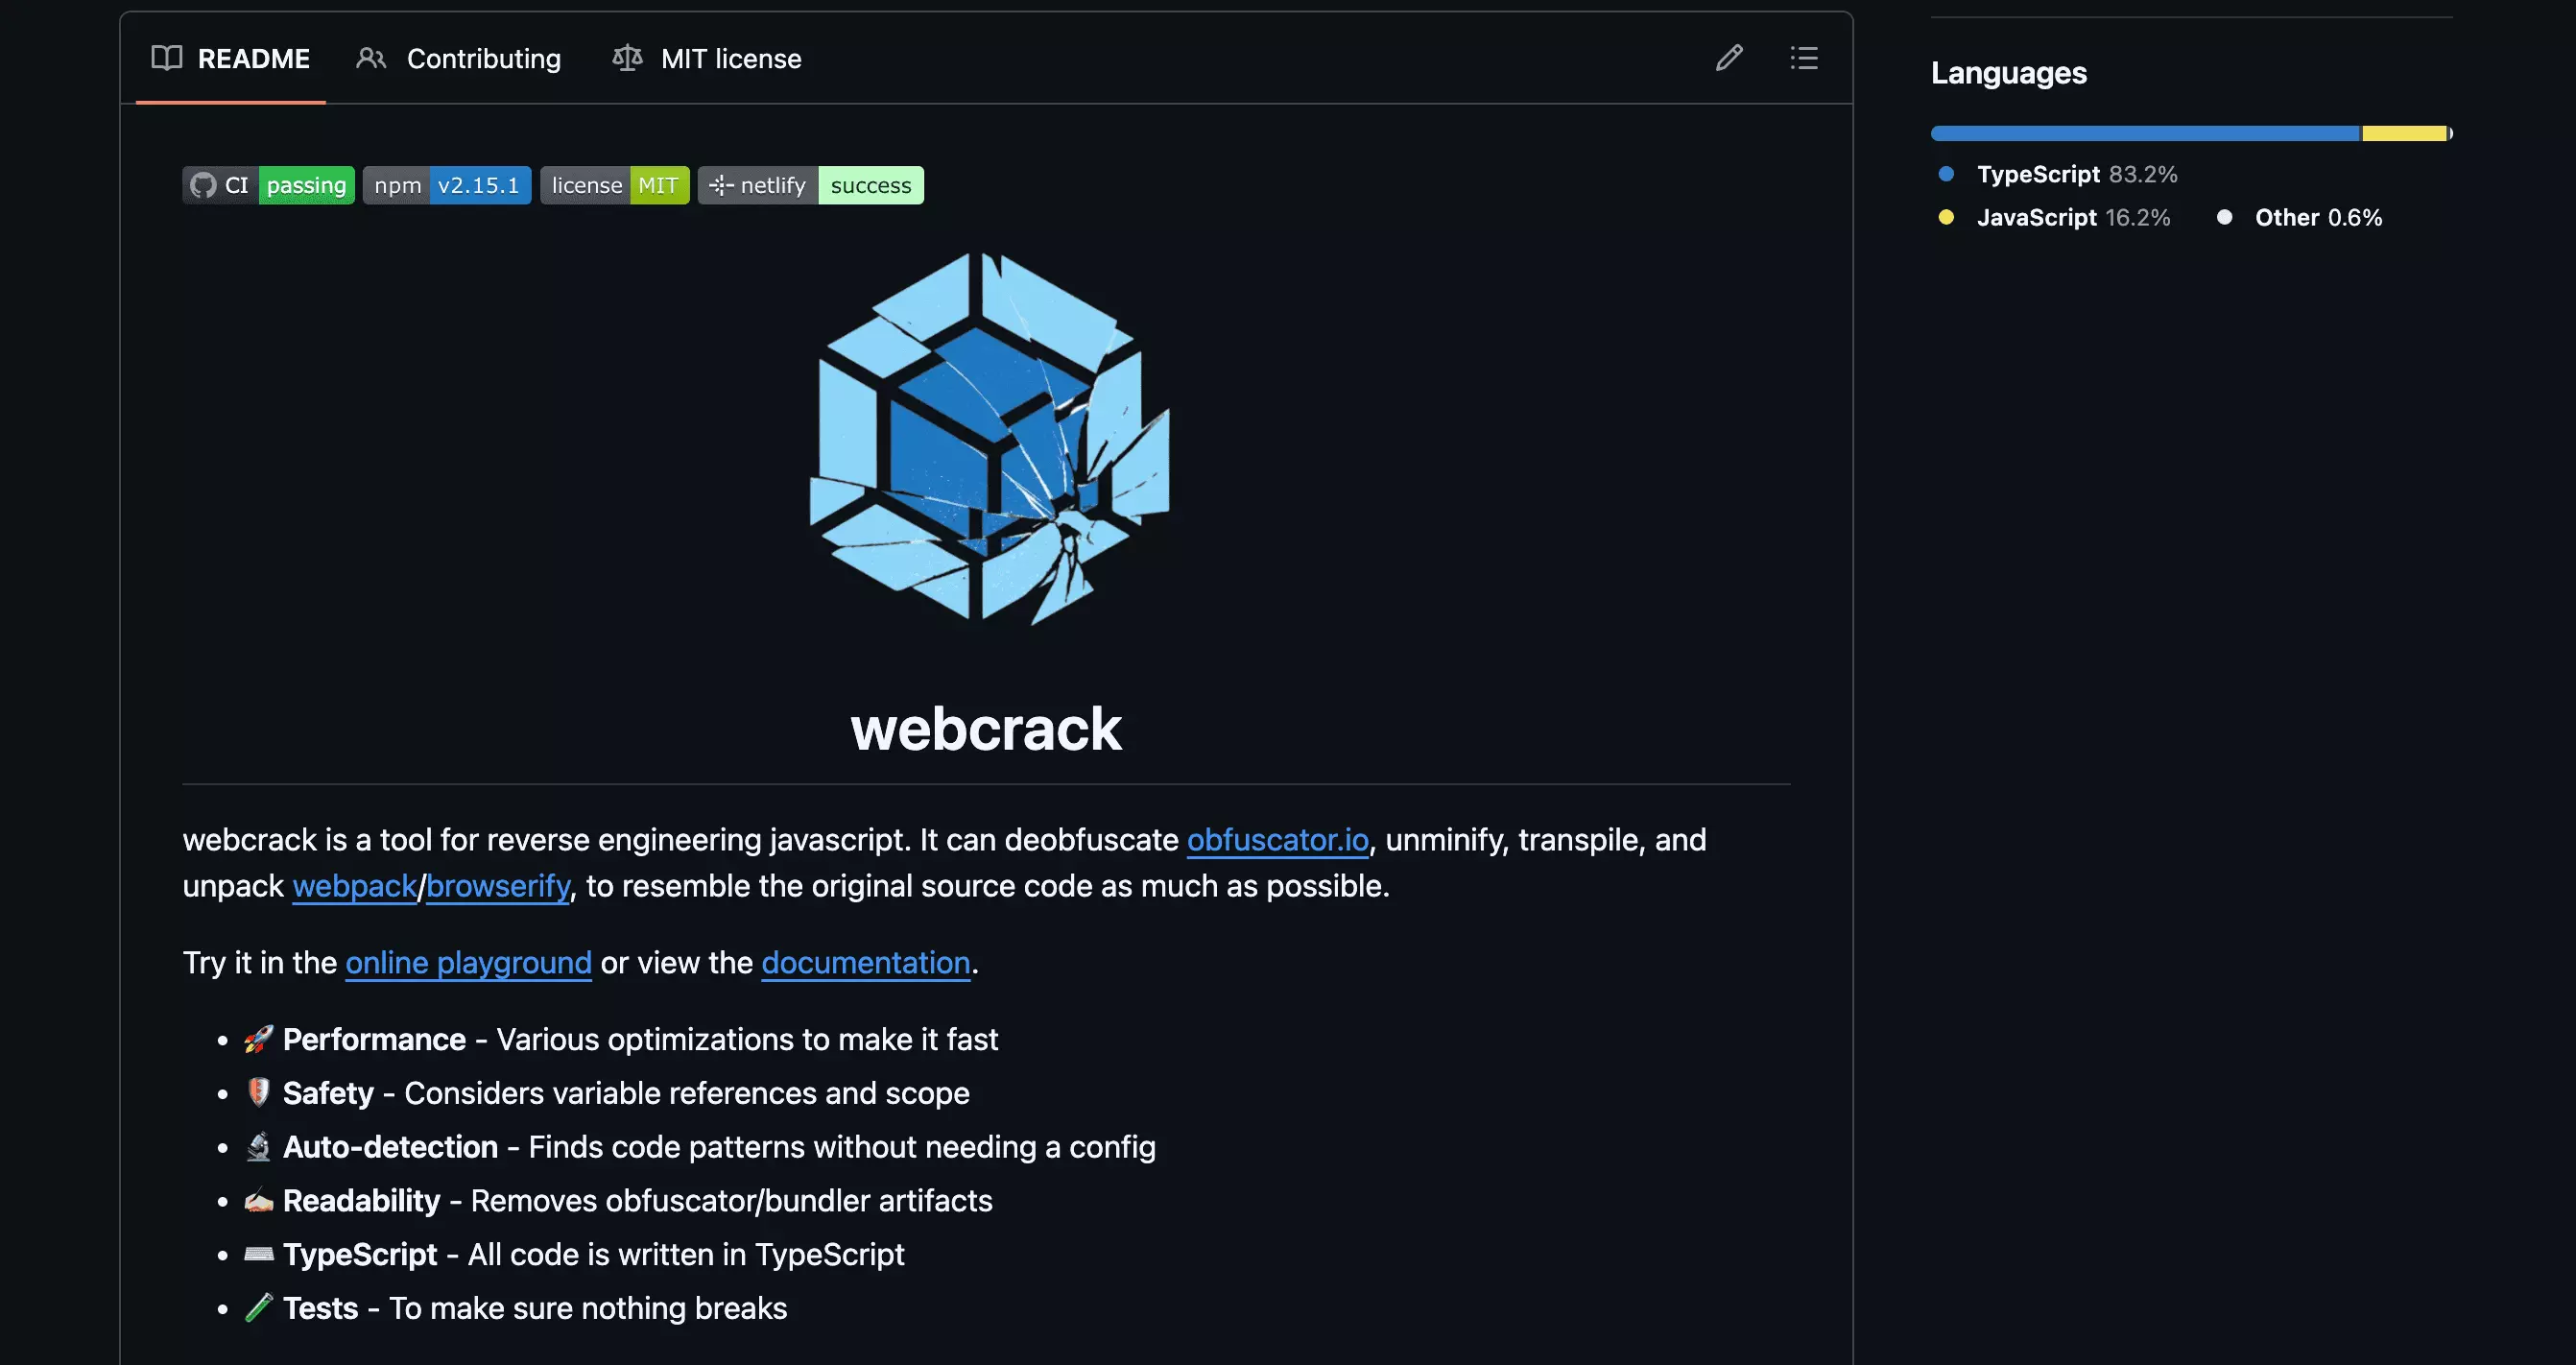The image size is (2576, 1365).
Task: Click the people icon beside Contributing
Action: (371, 58)
